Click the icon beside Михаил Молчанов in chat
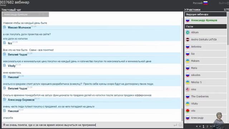Image resolution: width=229 pixels, height=129 pixels. pos(5,27)
